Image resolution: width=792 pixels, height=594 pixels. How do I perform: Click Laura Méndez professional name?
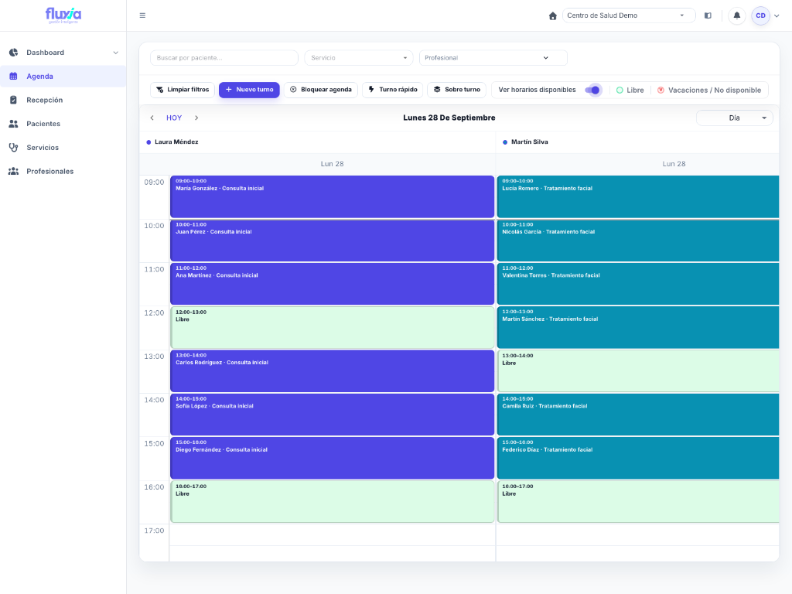point(176,142)
